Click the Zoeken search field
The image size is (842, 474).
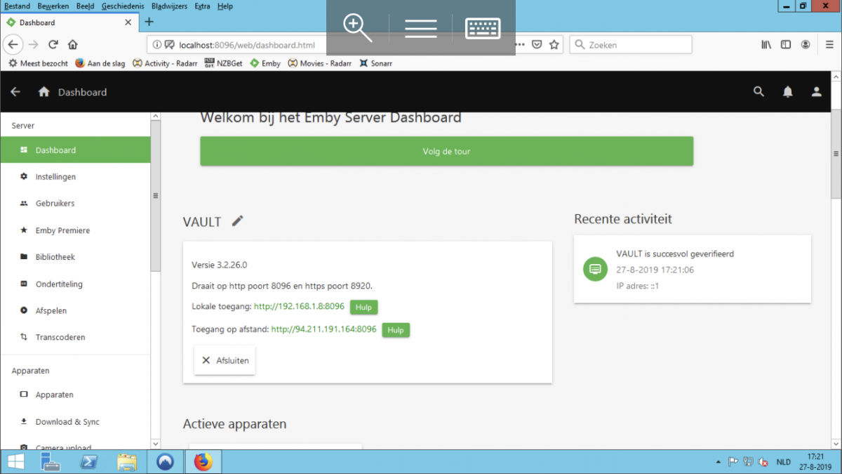point(630,45)
